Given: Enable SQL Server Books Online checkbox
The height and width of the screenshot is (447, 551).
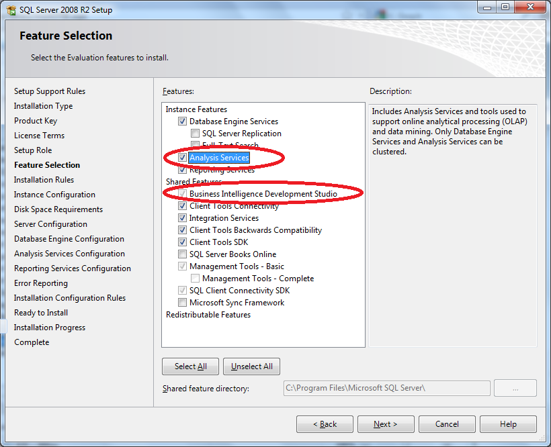Looking at the screenshot, I should tap(182, 254).
